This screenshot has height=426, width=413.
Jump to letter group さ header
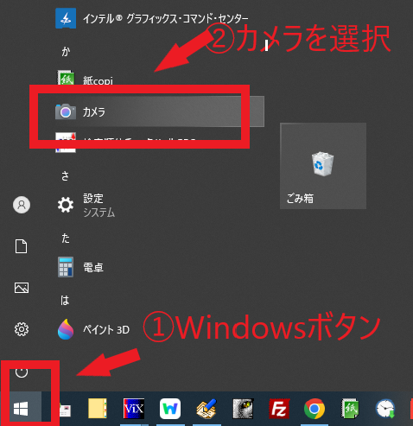point(65,175)
